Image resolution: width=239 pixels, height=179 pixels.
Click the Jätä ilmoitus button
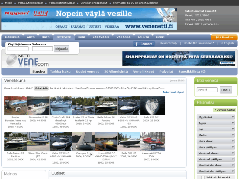pos(224,37)
